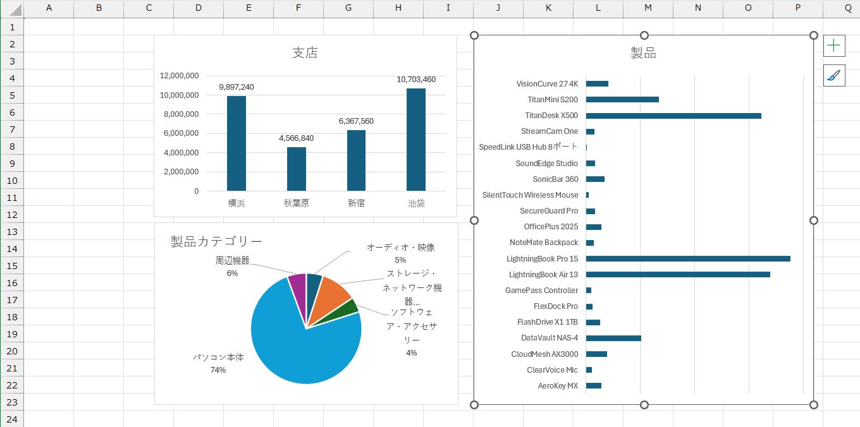Click data label 6,367,560
860x427 pixels.
coord(356,121)
